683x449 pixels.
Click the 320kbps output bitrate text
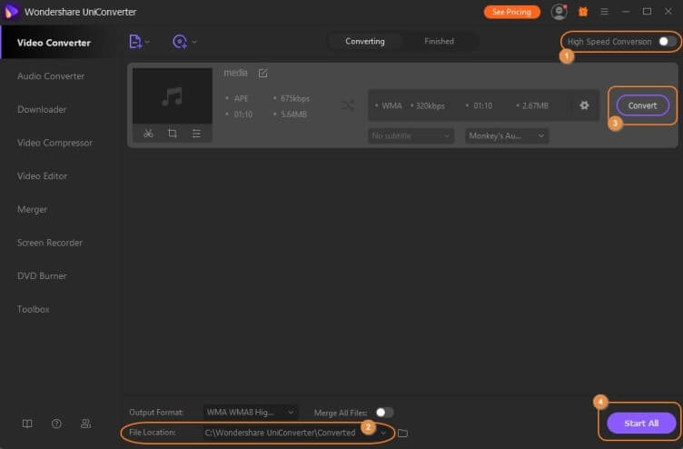click(x=430, y=105)
